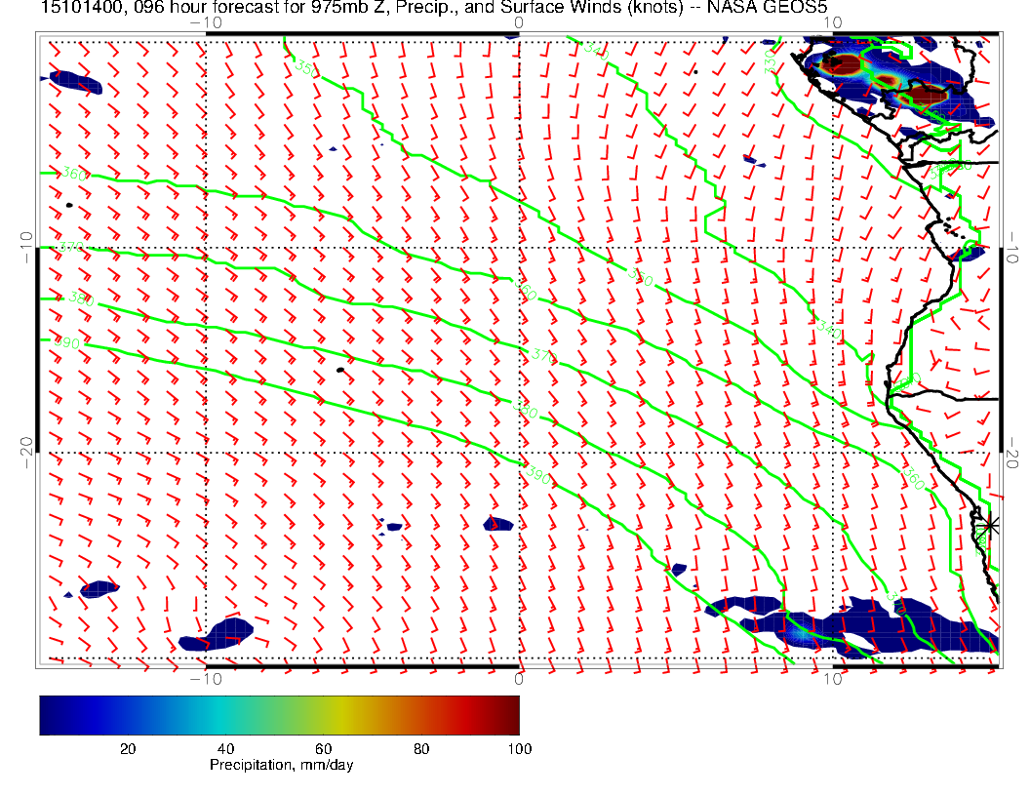Click the small black dot below the left 360 label
This screenshot has height=796, width=1030.
click(69, 205)
